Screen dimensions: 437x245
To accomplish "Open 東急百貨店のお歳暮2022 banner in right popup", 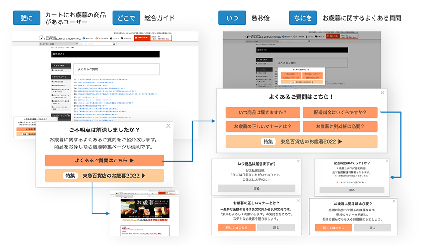I will 302,141.
